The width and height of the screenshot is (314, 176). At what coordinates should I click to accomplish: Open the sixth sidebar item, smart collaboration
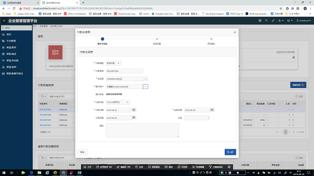(16, 67)
